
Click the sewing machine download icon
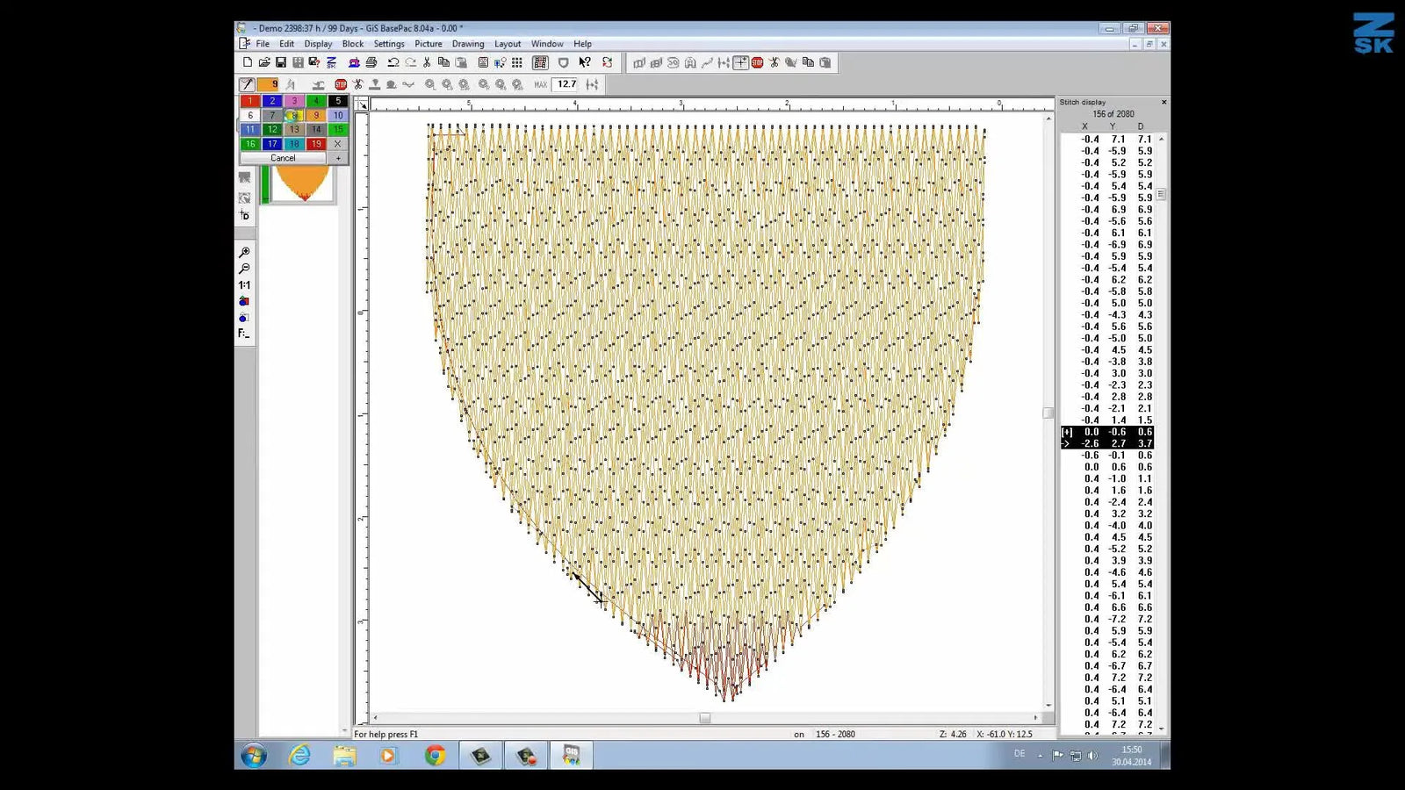pyautogui.click(x=353, y=62)
